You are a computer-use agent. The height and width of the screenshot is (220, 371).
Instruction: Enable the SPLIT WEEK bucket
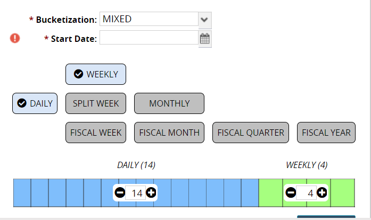pos(96,103)
